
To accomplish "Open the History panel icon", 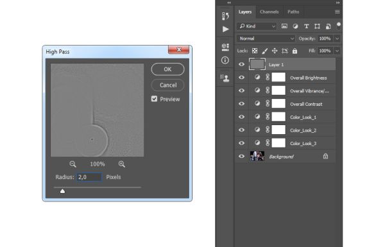I will tap(225, 16).
